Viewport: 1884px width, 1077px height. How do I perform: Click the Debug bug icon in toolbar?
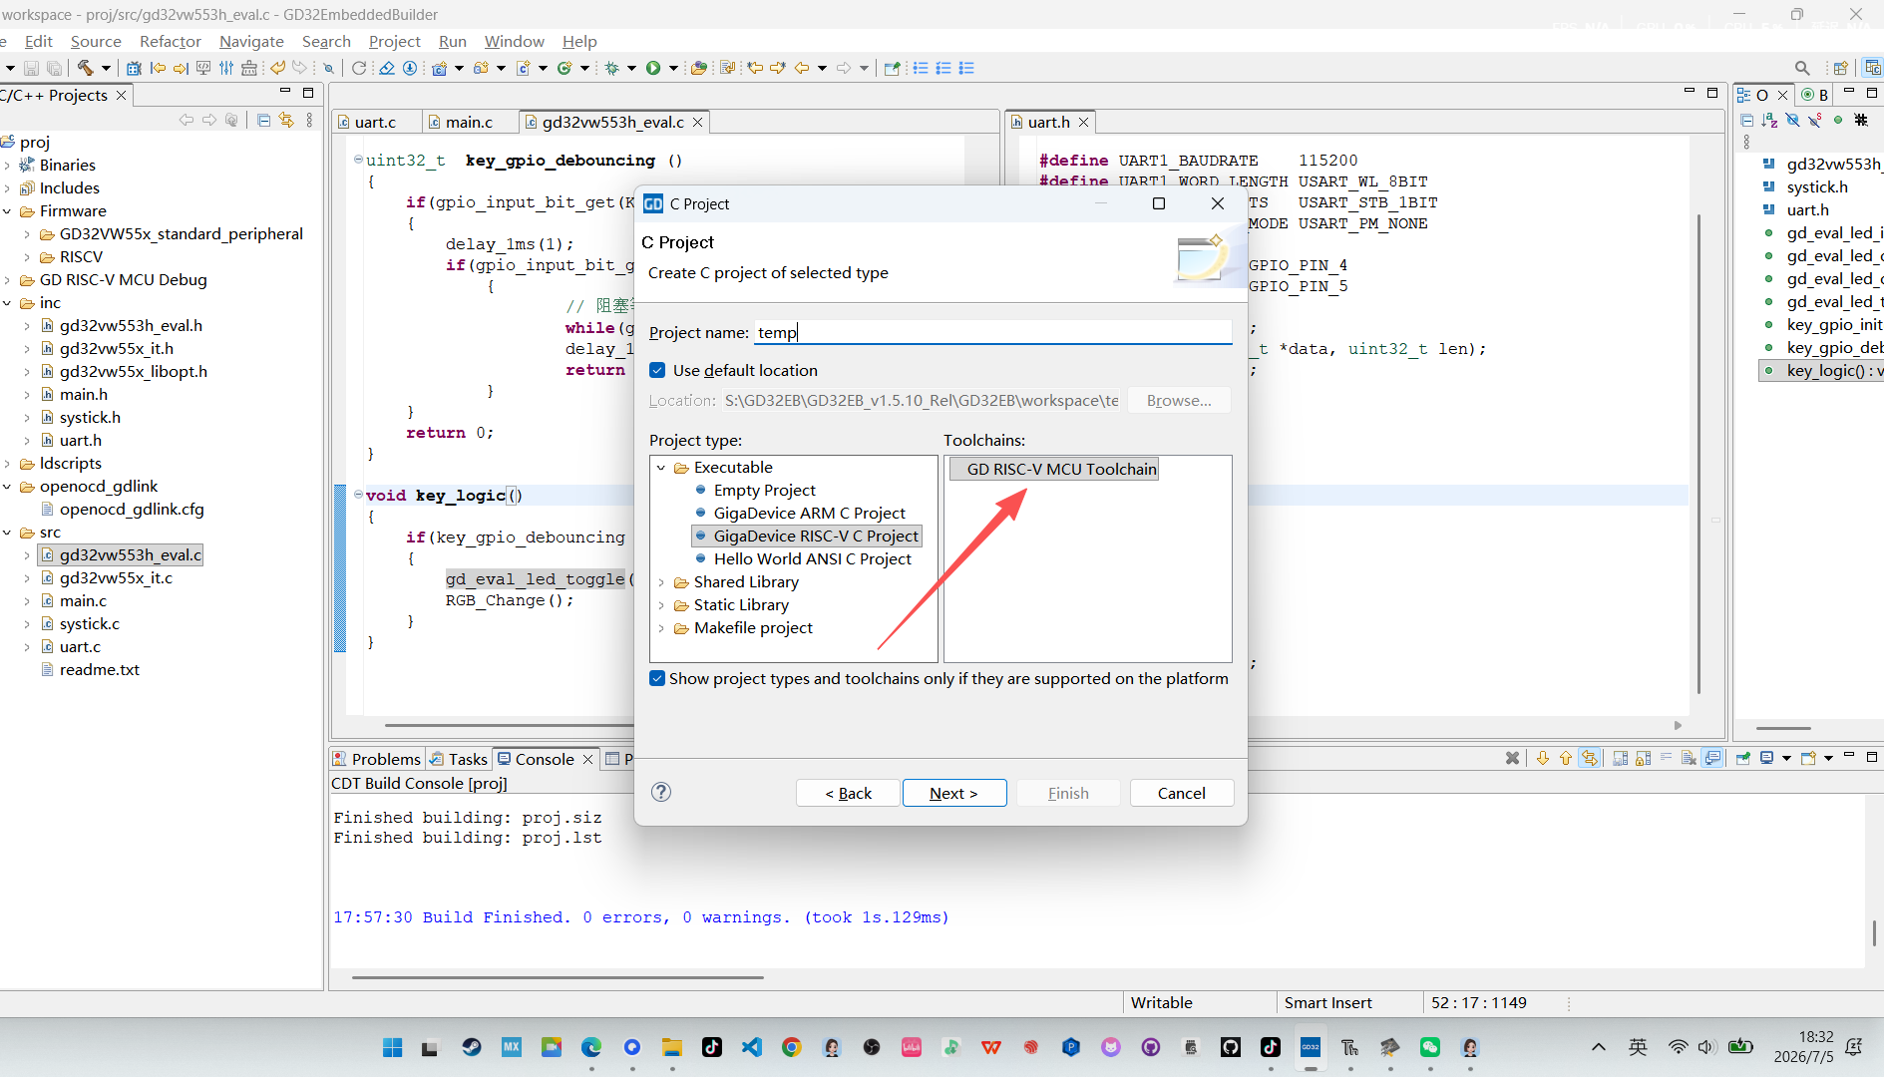pyautogui.click(x=612, y=68)
